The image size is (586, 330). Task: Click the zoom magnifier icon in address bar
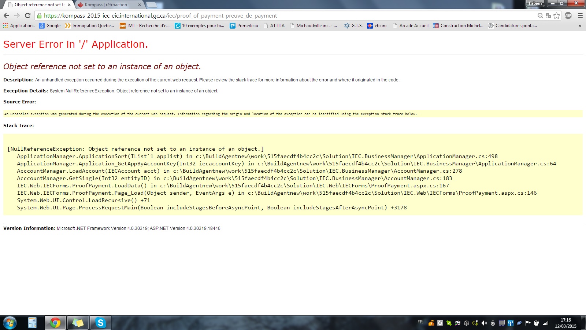pyautogui.click(x=540, y=15)
